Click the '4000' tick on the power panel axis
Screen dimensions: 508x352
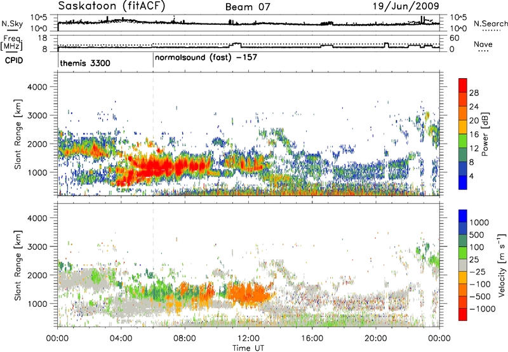point(37,87)
